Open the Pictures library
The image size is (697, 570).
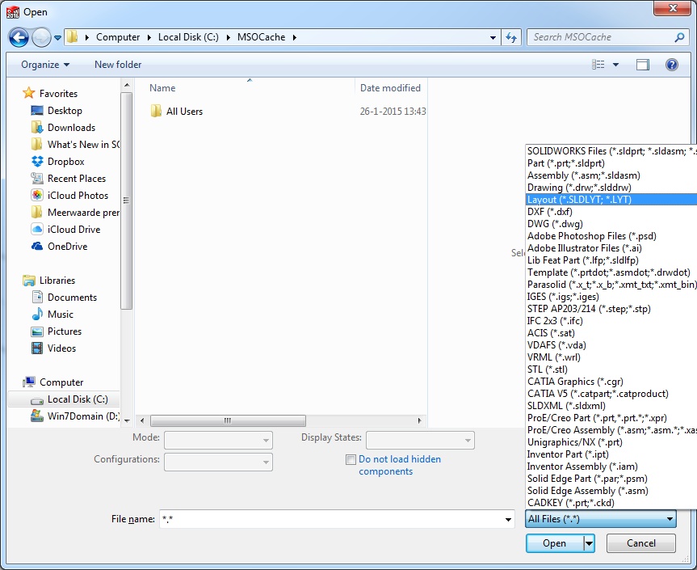[x=57, y=331]
